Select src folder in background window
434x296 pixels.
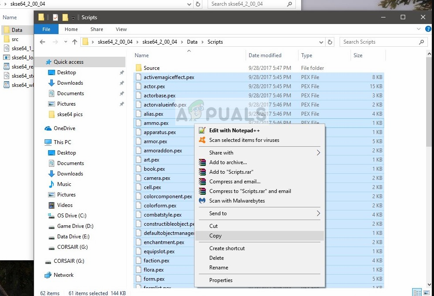15,39
